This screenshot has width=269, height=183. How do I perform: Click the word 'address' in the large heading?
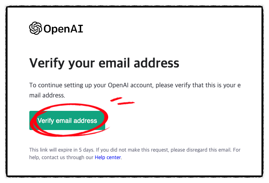156,63
